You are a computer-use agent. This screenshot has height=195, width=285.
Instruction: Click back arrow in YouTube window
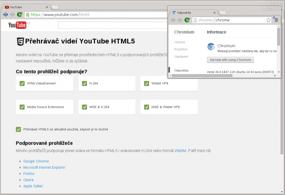5,14
